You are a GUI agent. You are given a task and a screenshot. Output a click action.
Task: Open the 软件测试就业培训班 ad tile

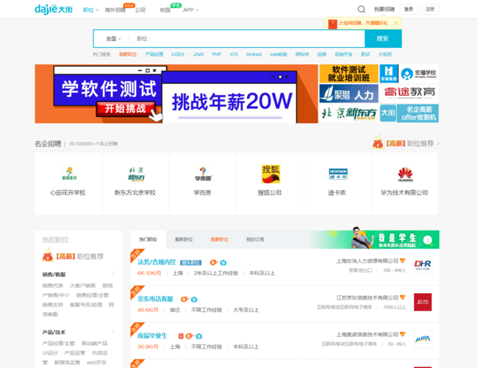click(349, 74)
